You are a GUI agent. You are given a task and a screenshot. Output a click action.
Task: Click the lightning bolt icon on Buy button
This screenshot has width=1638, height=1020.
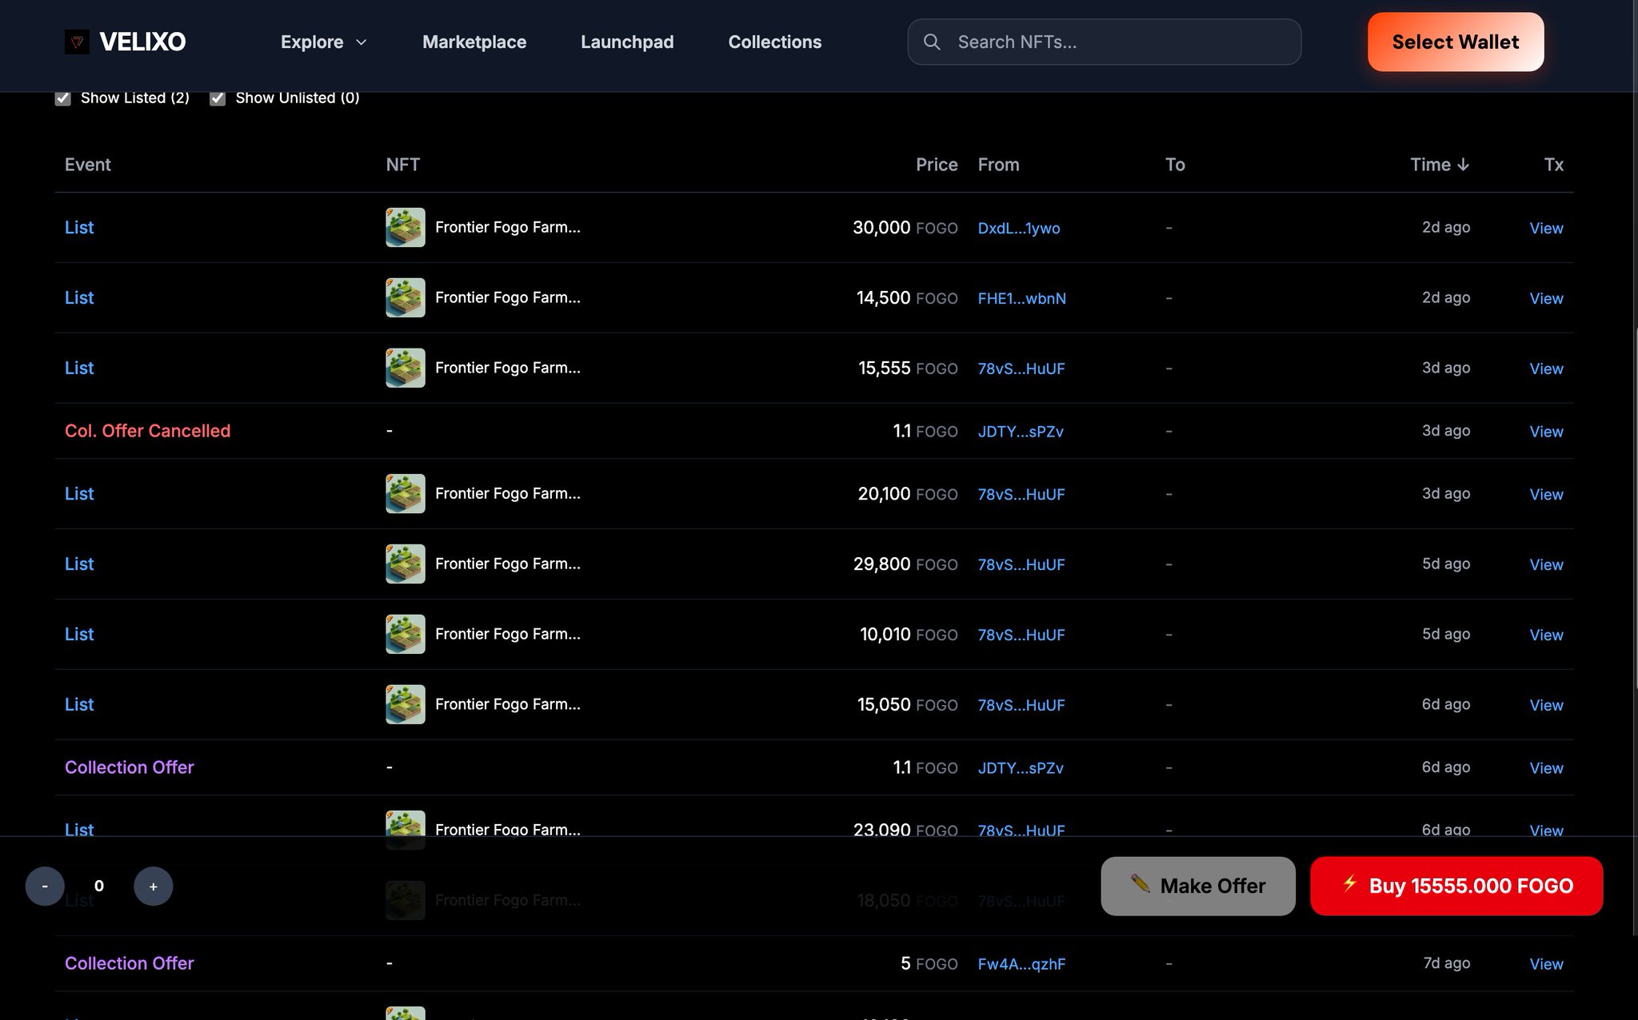coord(1350,883)
